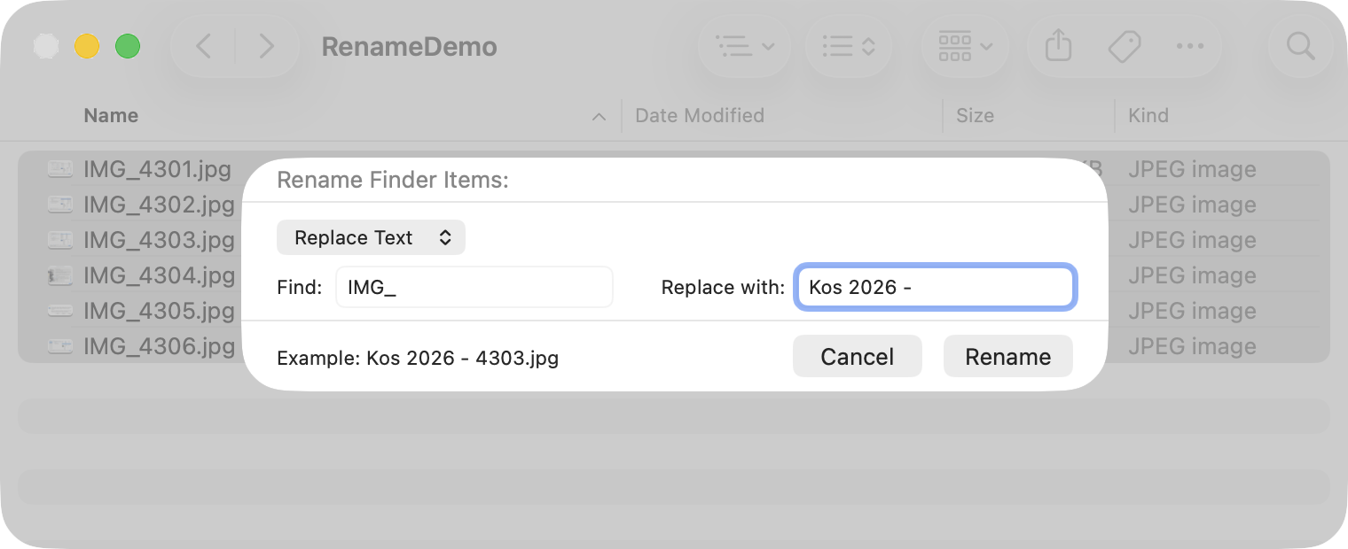This screenshot has height=549, width=1348.
Task: Open the More actions ellipsis menu
Action: [1190, 46]
